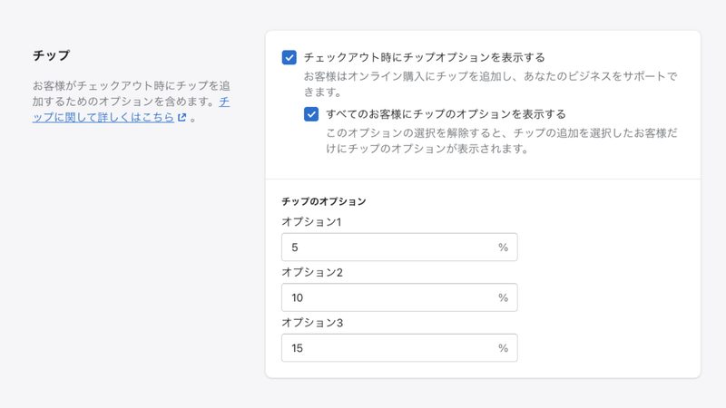Click label text チェックアウト時にチップオプションを表示する
The height and width of the screenshot is (408, 726).
(x=424, y=57)
